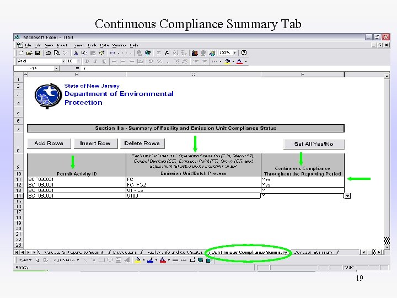This screenshot has height=298, width=397.
Task: Open the zoom percentage dropdown
Action: pos(235,53)
